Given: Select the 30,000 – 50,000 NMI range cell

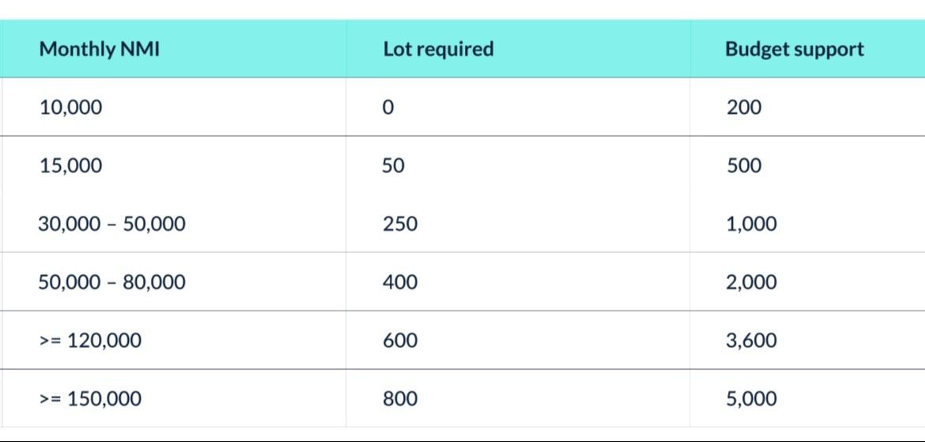Looking at the screenshot, I should click(111, 224).
